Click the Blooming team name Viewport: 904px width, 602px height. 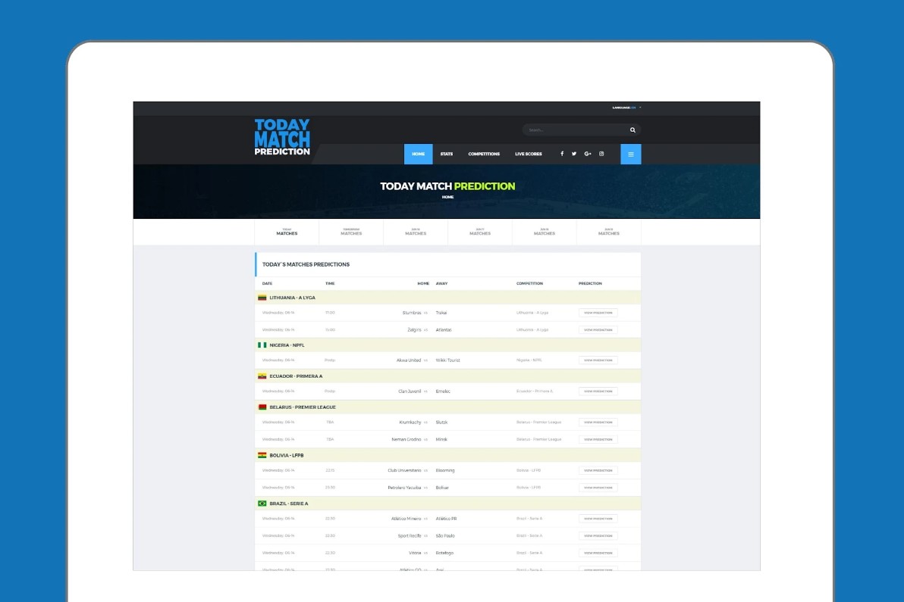(x=446, y=471)
